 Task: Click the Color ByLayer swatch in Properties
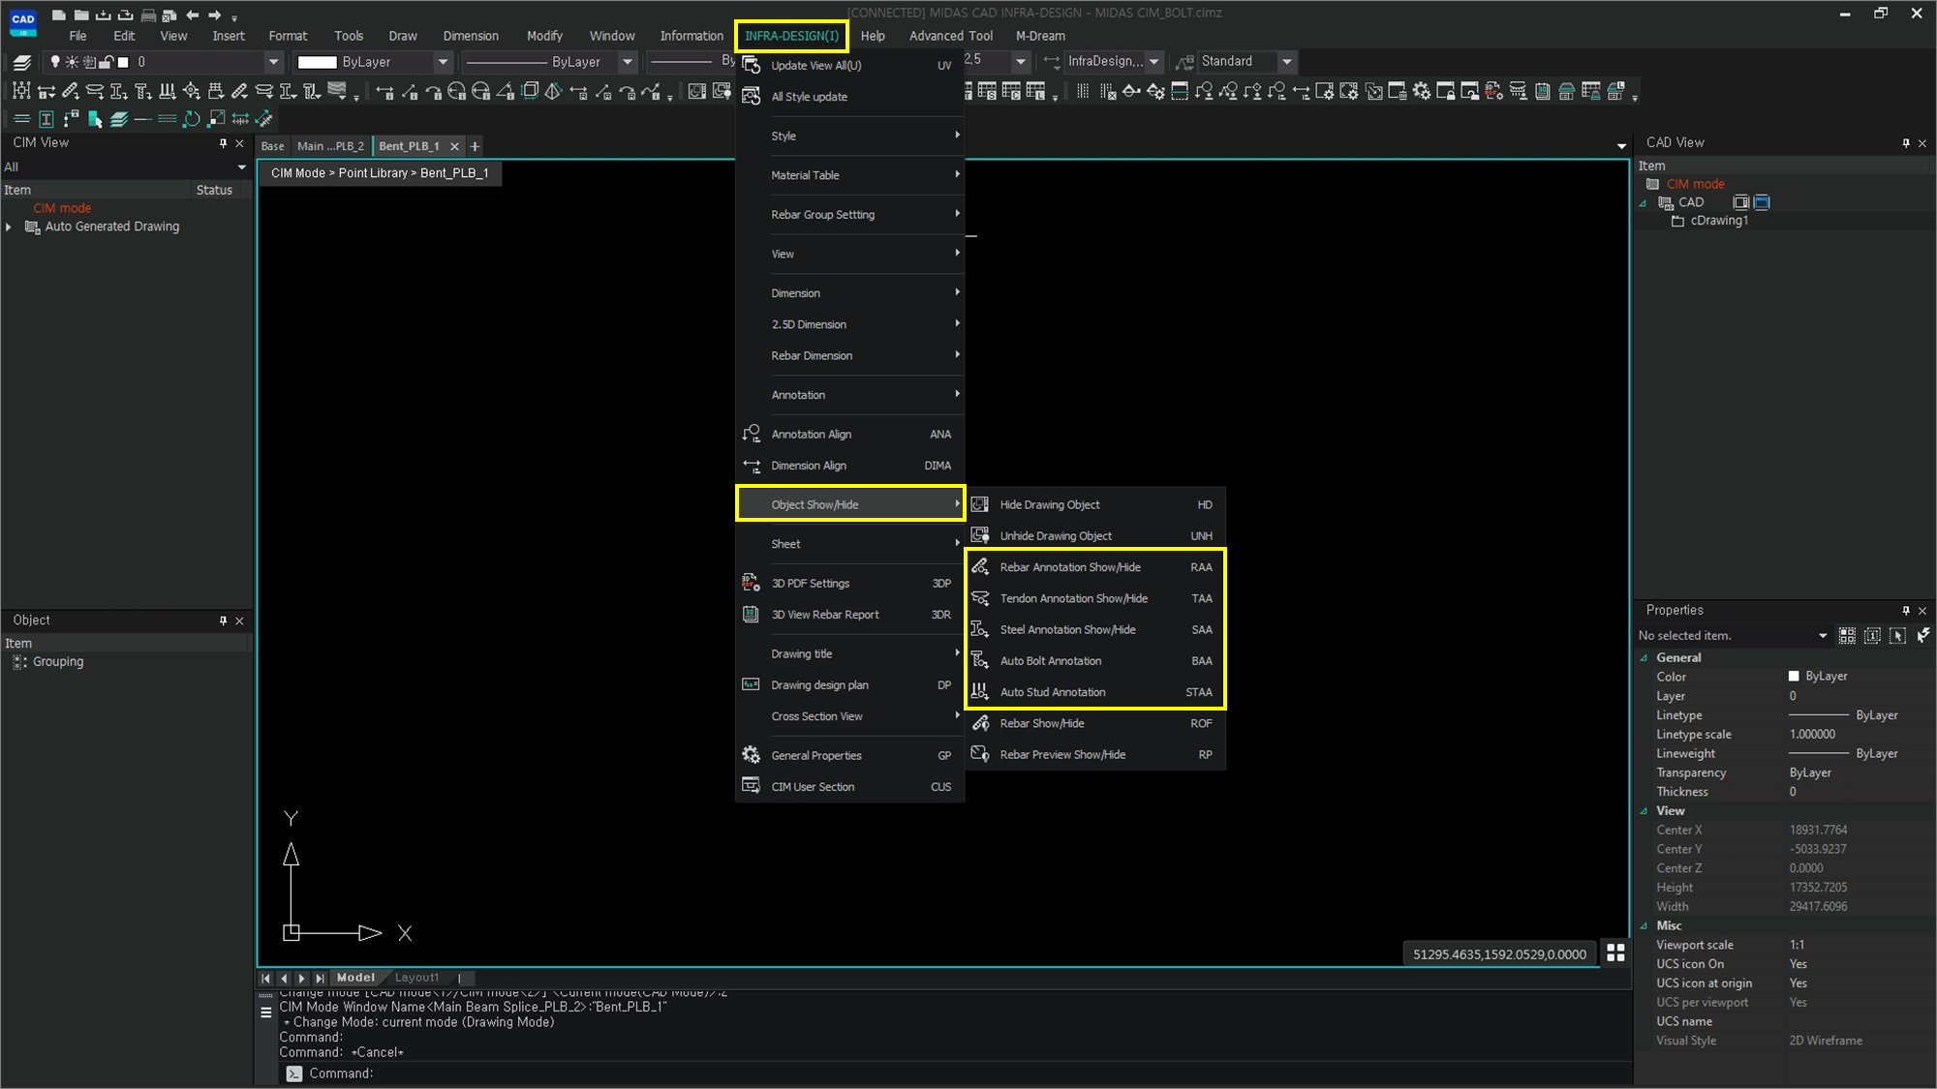(x=1794, y=677)
